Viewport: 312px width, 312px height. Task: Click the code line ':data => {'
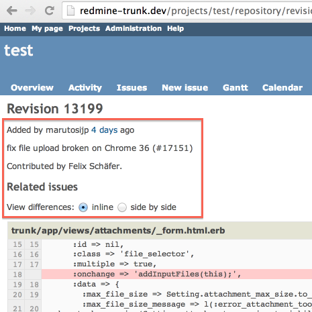tap(96, 284)
